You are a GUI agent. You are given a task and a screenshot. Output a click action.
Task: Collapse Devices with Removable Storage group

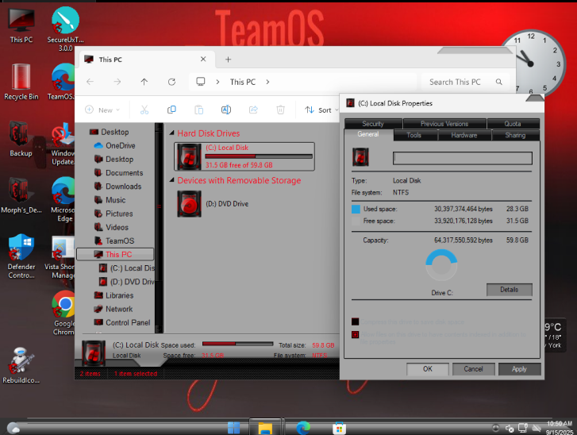coord(172,180)
